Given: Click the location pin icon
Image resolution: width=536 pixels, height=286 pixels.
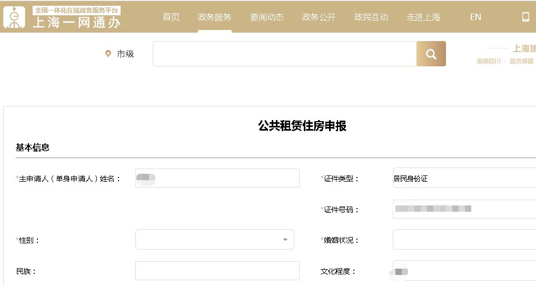Looking at the screenshot, I should coord(108,54).
